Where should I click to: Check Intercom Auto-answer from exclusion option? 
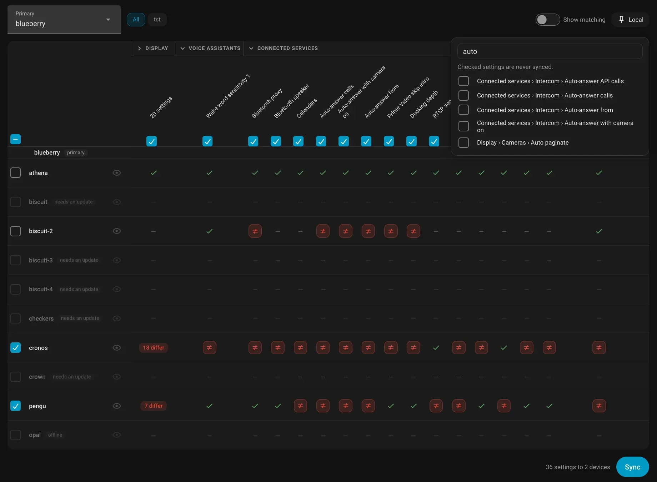463,110
